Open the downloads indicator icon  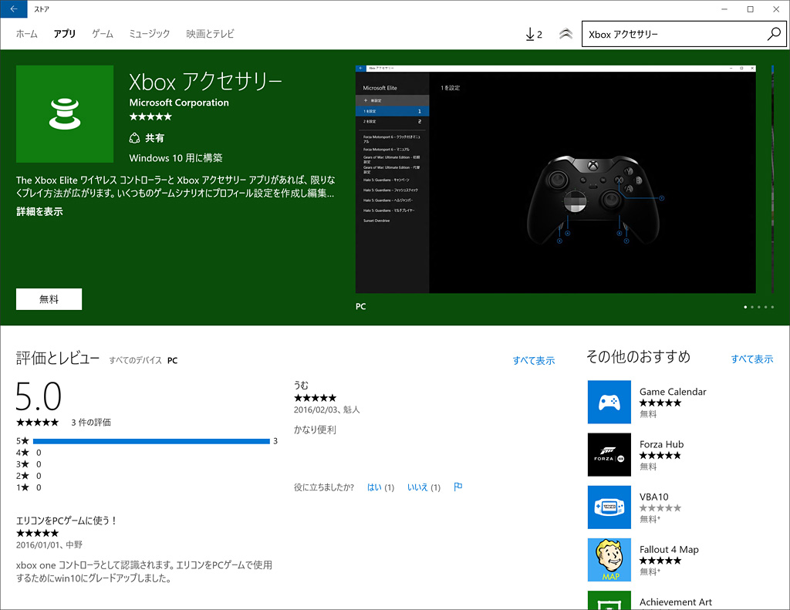(x=533, y=34)
